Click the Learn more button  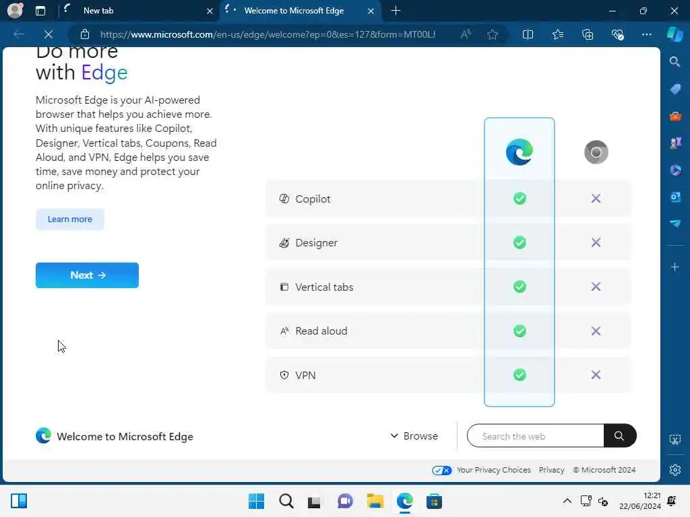pos(70,219)
